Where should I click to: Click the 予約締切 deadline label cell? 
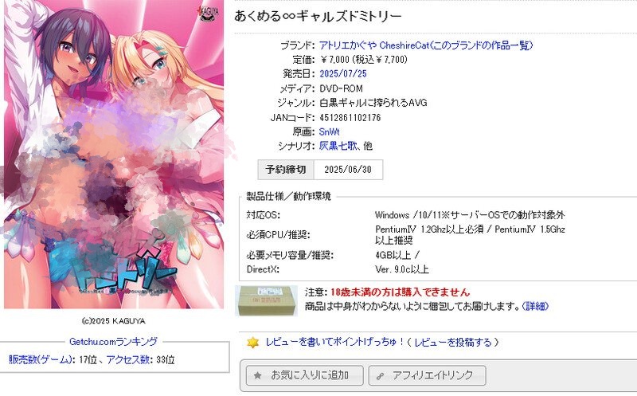(x=286, y=170)
